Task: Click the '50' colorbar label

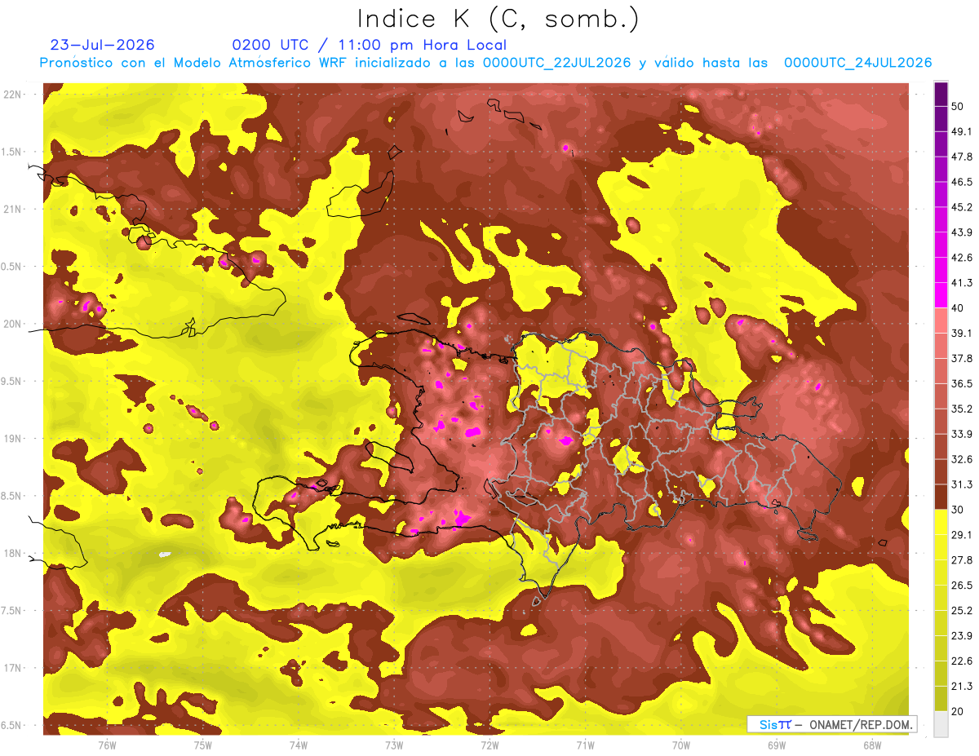Action: 958,106
